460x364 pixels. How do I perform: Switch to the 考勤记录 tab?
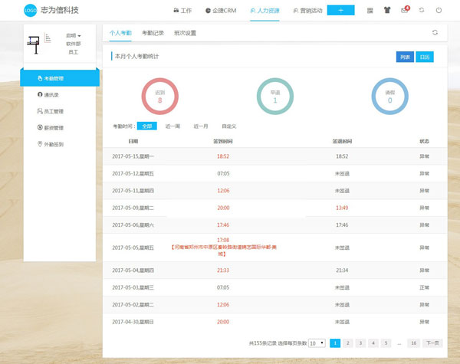tap(153, 34)
